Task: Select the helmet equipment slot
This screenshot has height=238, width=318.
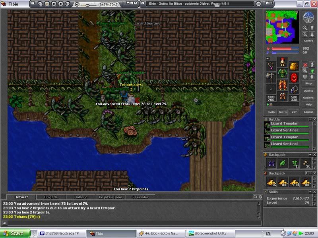Action: (282, 62)
